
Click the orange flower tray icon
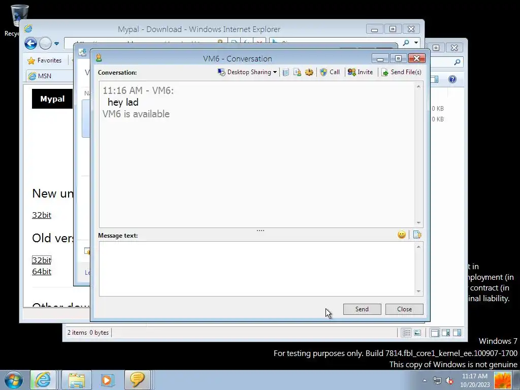(x=502, y=380)
